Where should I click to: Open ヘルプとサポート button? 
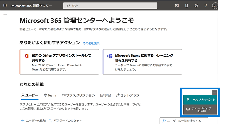coord(200,100)
